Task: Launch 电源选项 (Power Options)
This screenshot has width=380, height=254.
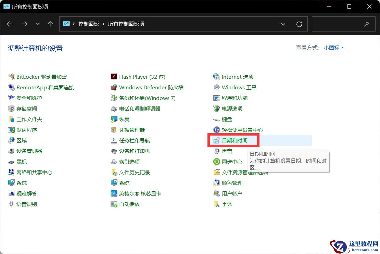Action: point(232,109)
